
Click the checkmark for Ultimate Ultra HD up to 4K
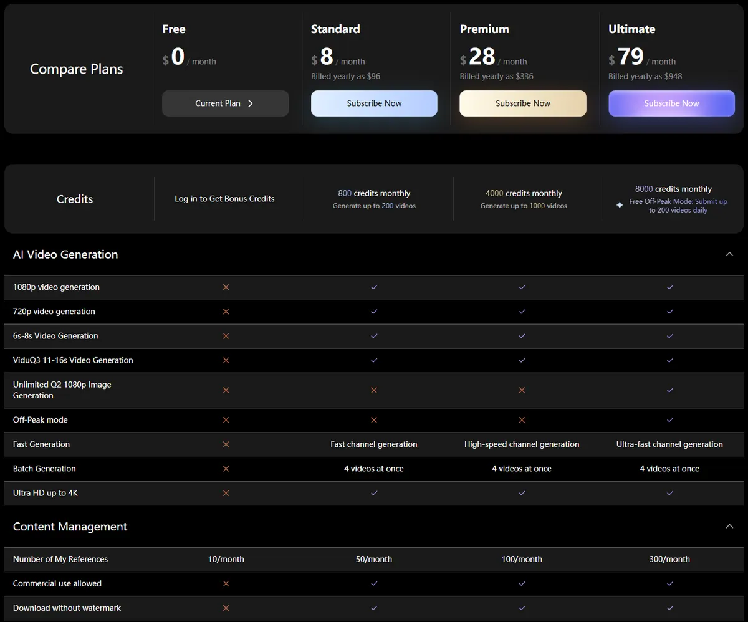coord(670,493)
